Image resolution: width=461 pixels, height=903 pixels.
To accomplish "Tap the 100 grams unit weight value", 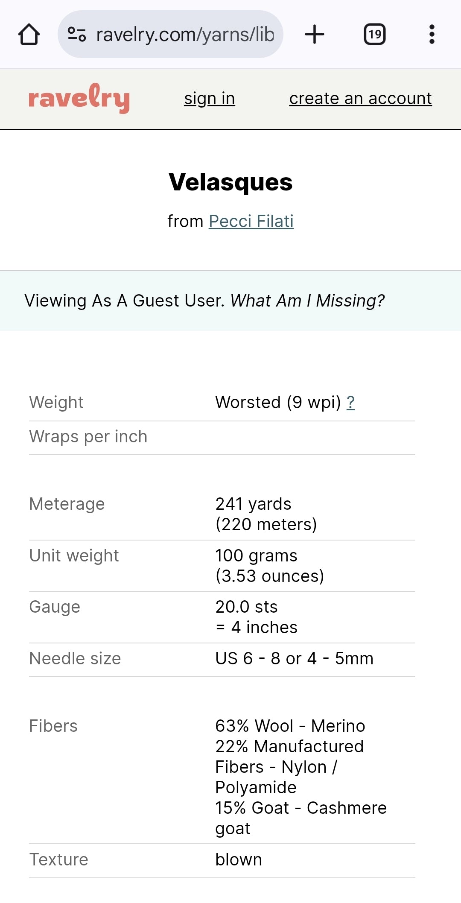I will [x=256, y=555].
